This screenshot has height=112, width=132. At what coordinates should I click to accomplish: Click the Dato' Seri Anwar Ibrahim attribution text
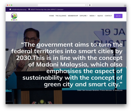(100, 90)
